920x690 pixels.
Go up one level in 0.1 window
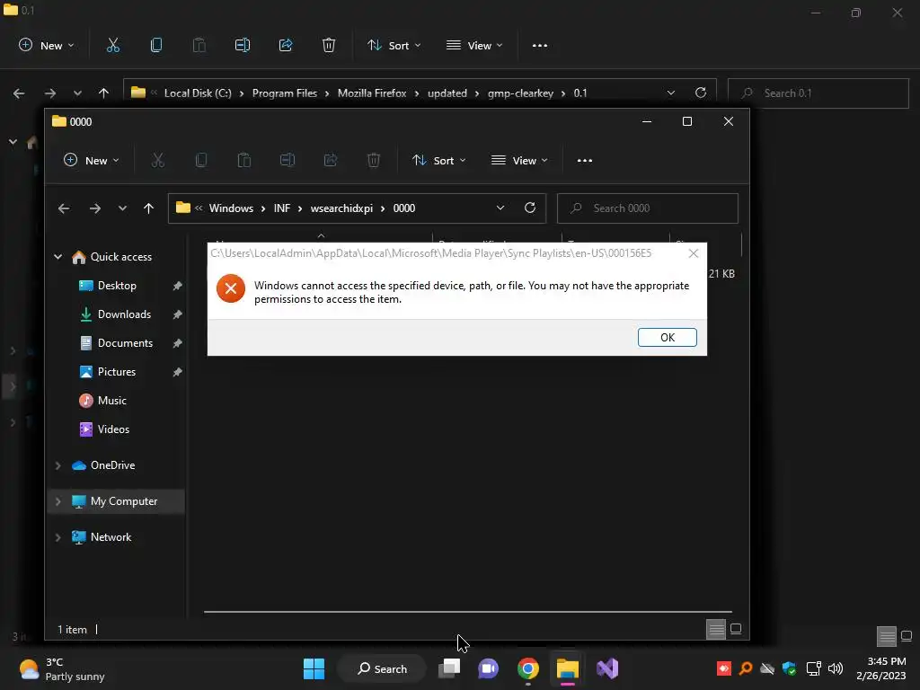pyautogui.click(x=104, y=93)
